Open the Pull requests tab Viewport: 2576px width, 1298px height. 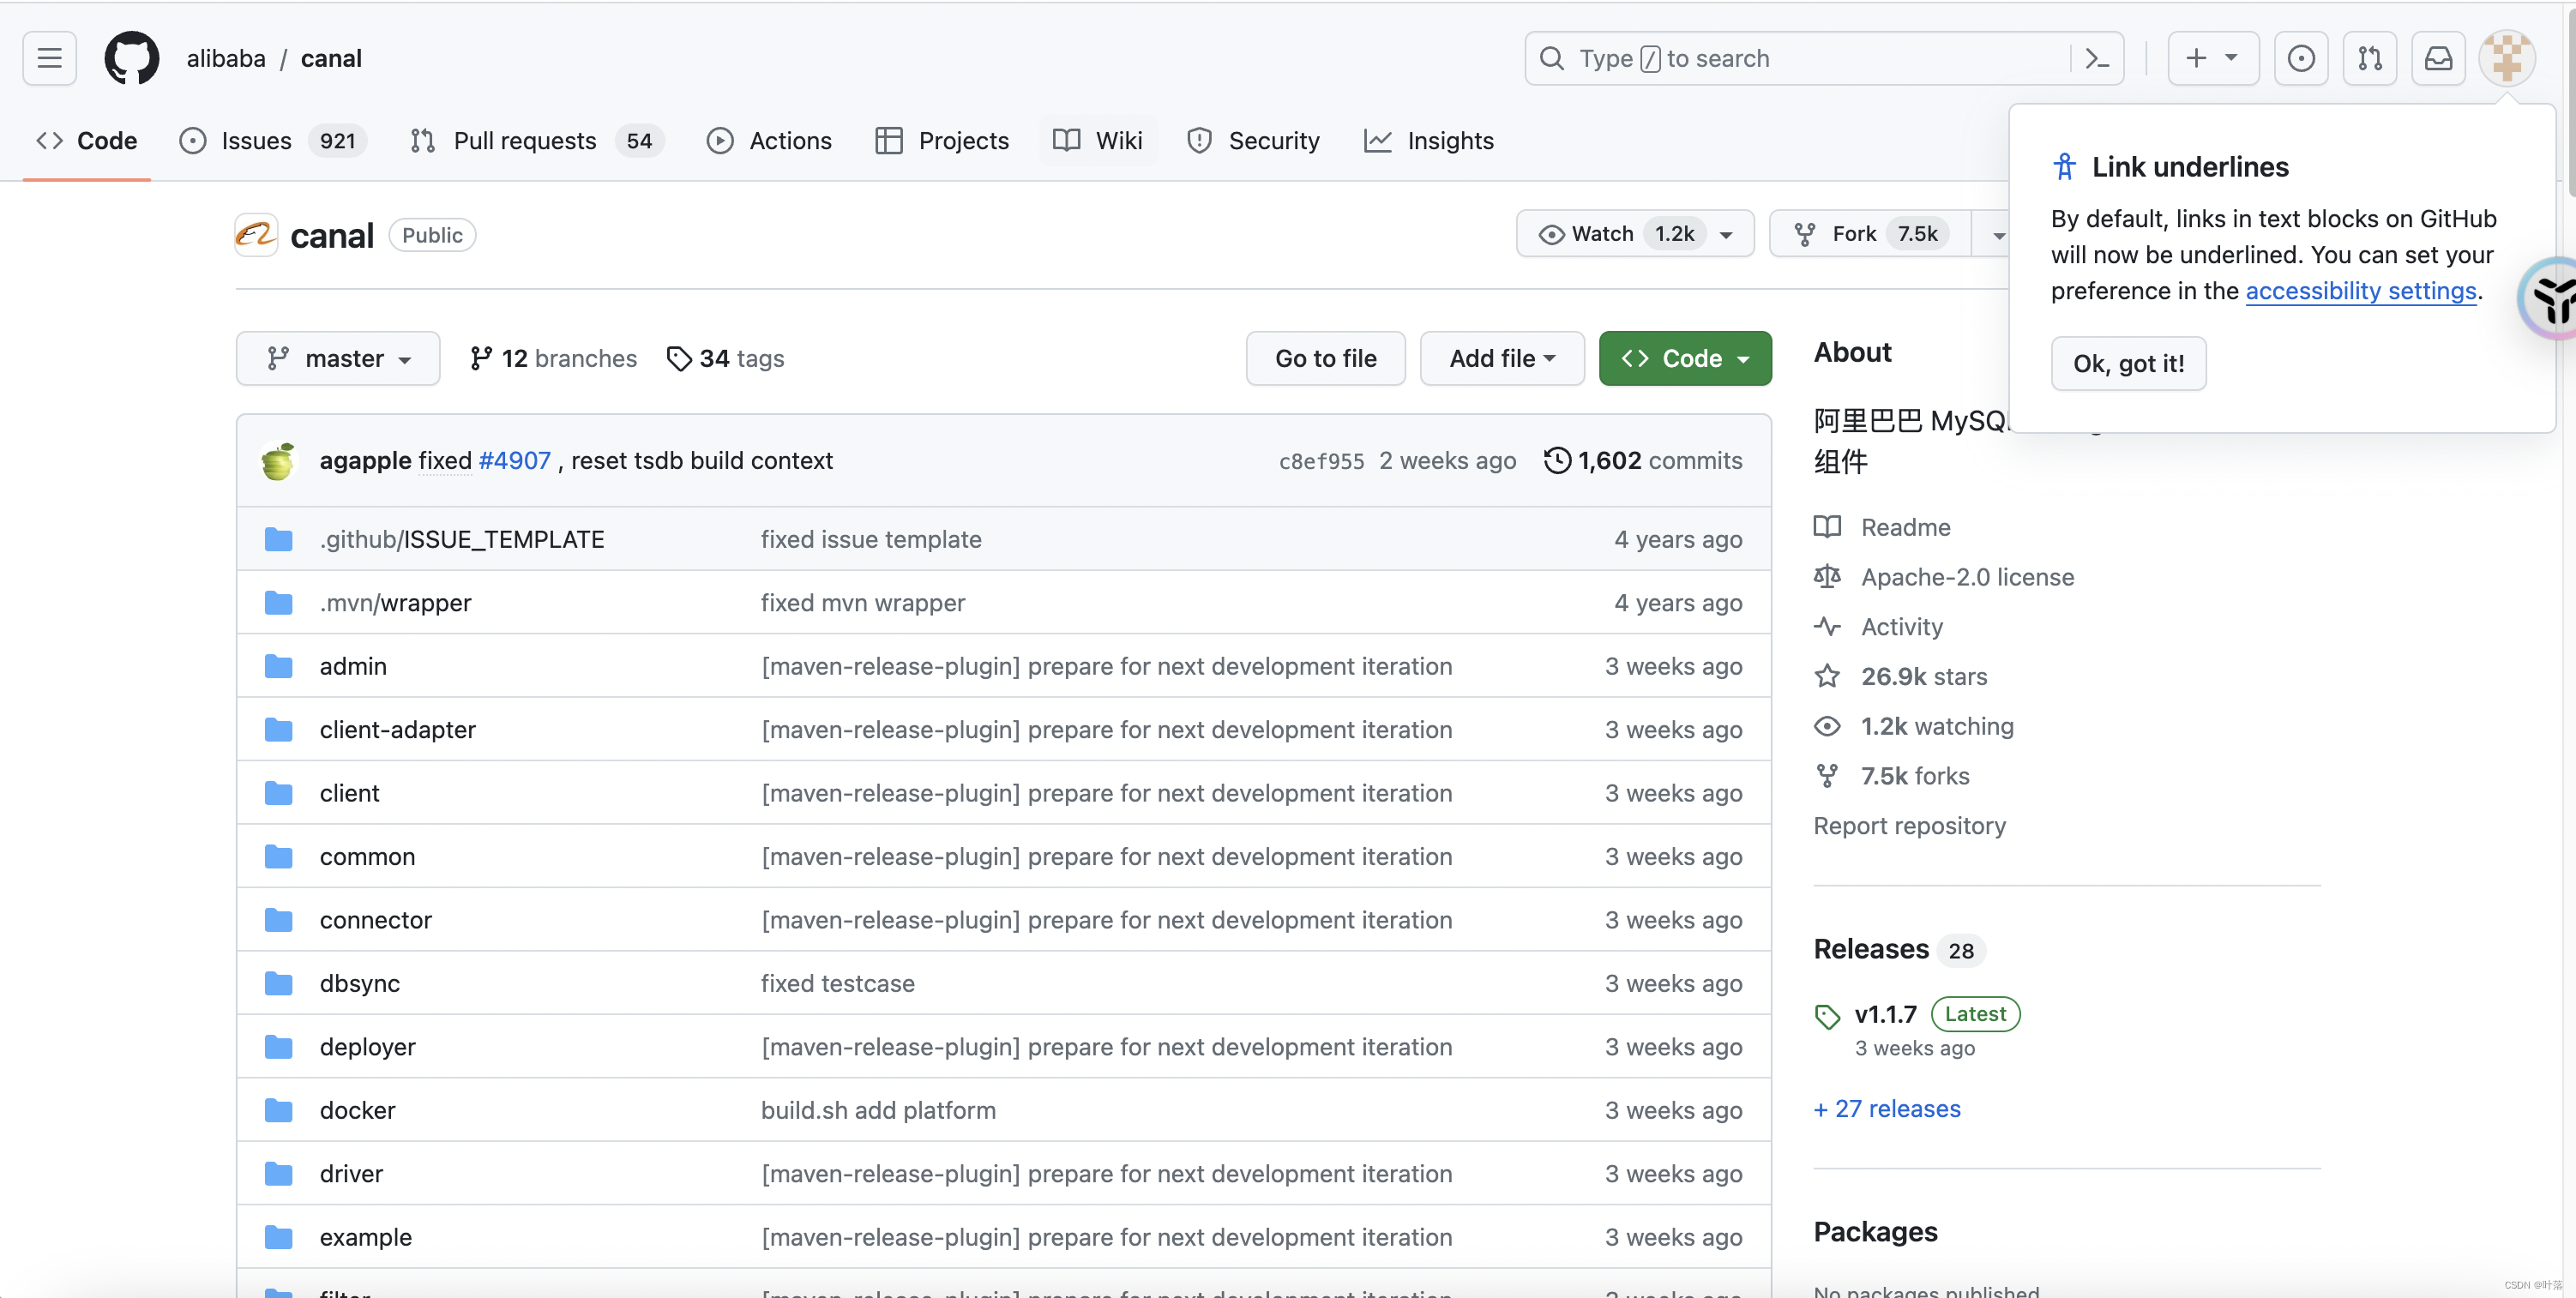coord(537,141)
